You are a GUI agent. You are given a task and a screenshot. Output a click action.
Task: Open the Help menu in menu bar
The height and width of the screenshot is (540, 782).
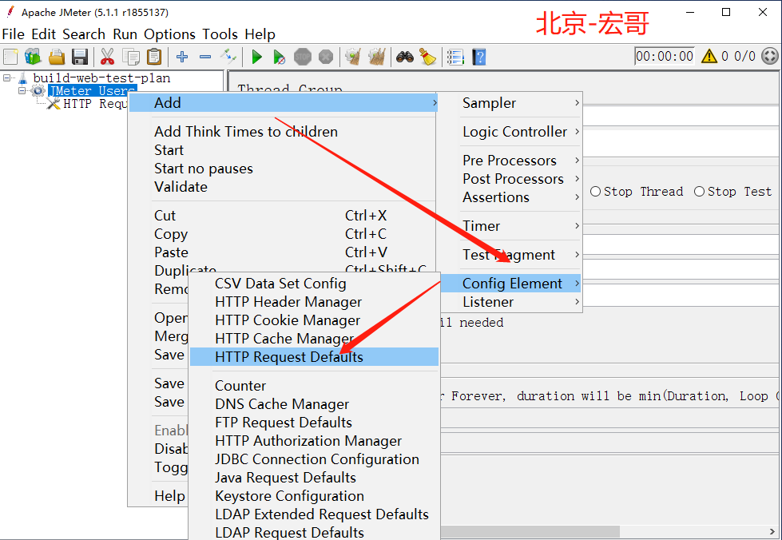pos(260,34)
